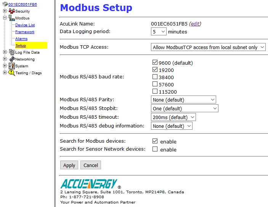Click the Security tree icon
Image resolution: width=268 pixels, height=207 pixels.
pyautogui.click(x=11, y=11)
